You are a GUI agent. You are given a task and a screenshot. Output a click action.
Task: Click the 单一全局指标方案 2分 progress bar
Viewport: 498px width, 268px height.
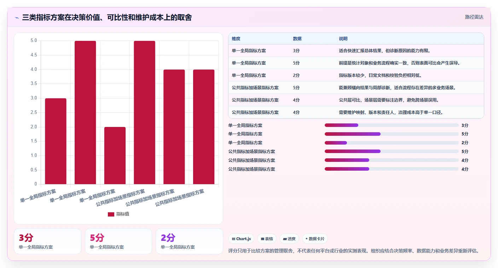pyautogui.click(x=392, y=143)
